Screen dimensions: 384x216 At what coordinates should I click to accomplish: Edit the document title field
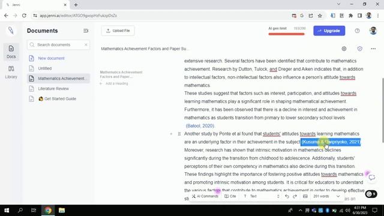(x=145, y=49)
